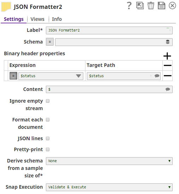The height and width of the screenshot is (194, 179).
Task: Click the Expression column header
Action: pyautogui.click(x=23, y=65)
